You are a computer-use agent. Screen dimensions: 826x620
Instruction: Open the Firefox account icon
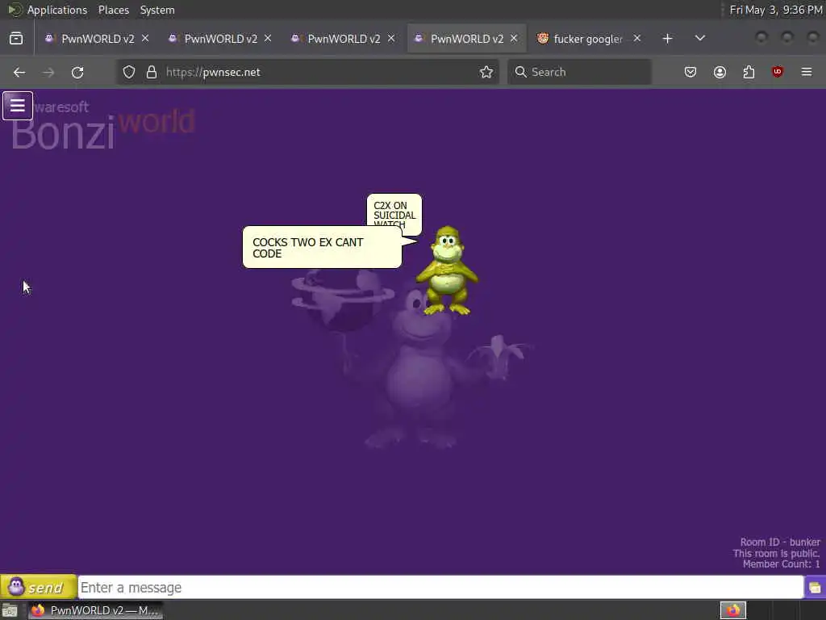(x=720, y=72)
